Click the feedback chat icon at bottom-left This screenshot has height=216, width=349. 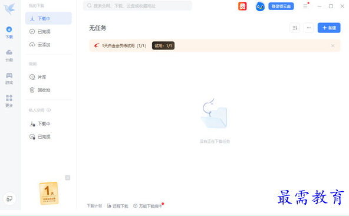(9, 199)
